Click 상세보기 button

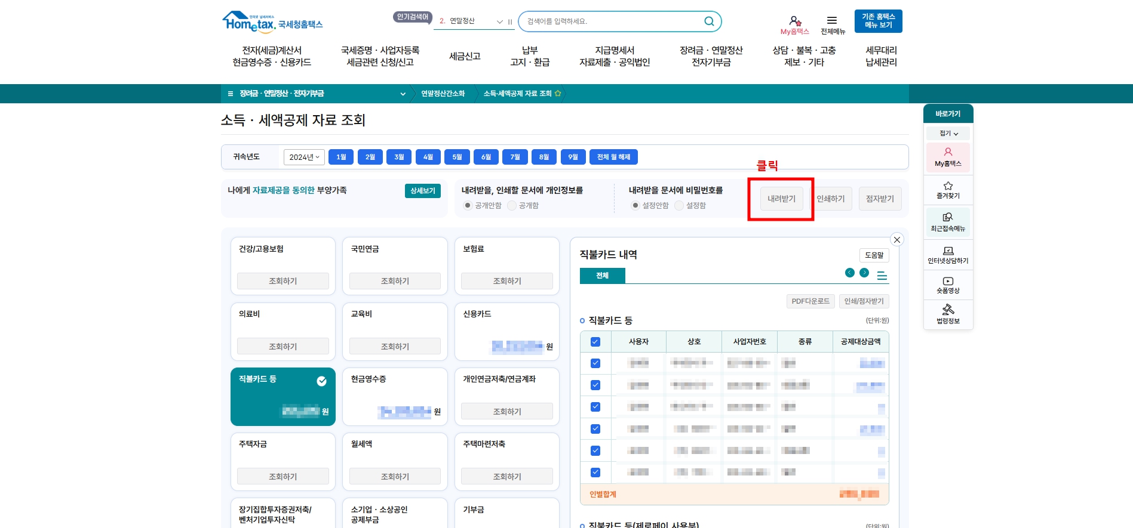coord(423,191)
